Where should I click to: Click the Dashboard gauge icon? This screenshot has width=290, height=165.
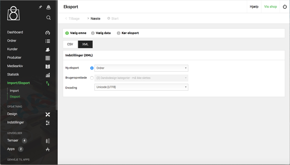click(x=48, y=33)
